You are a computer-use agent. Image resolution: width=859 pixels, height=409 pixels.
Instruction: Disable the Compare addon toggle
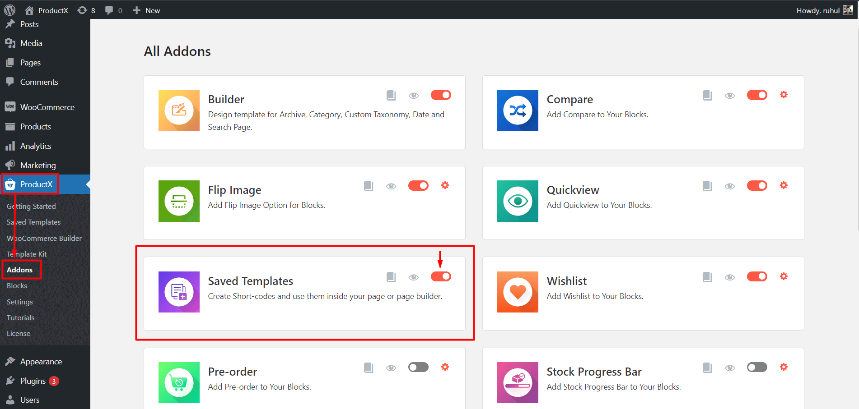[757, 95]
